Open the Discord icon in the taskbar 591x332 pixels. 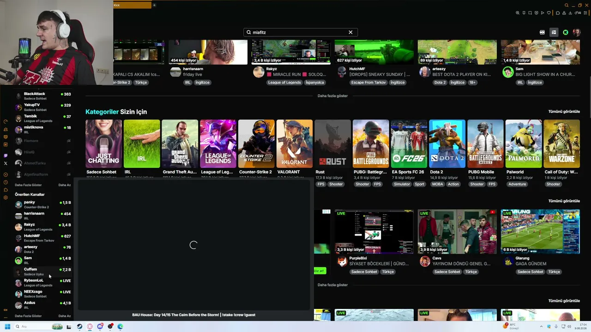pyautogui.click(x=100, y=326)
